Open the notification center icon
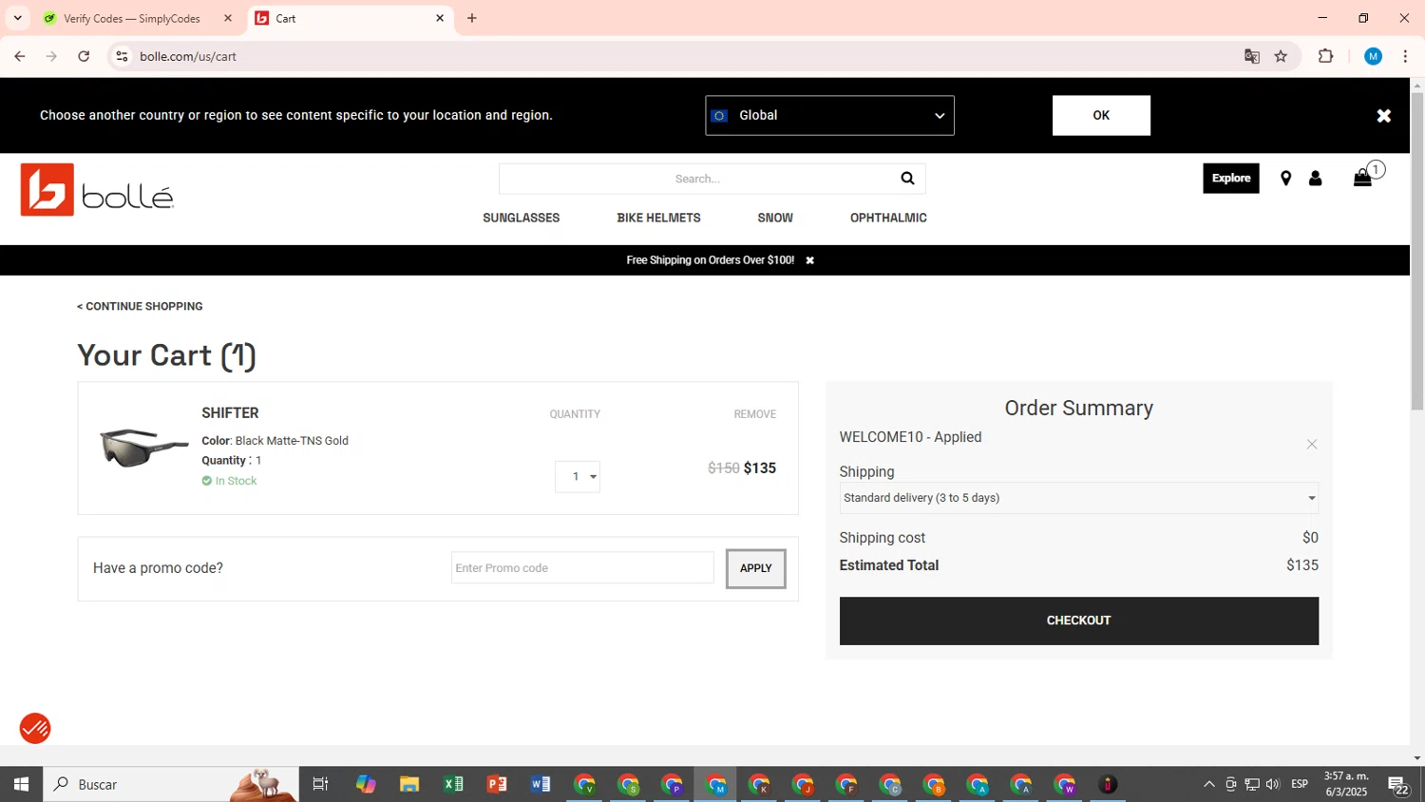 pyautogui.click(x=1398, y=785)
